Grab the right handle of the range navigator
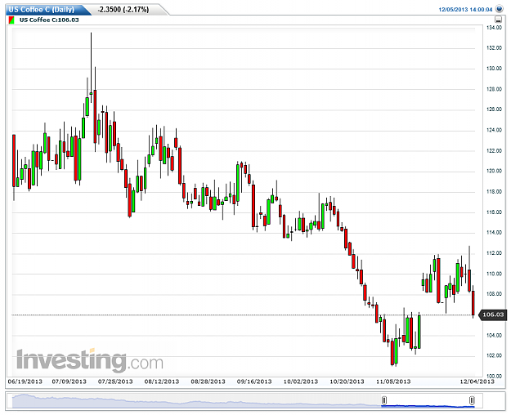The height and width of the screenshot is (415, 511). click(x=472, y=400)
